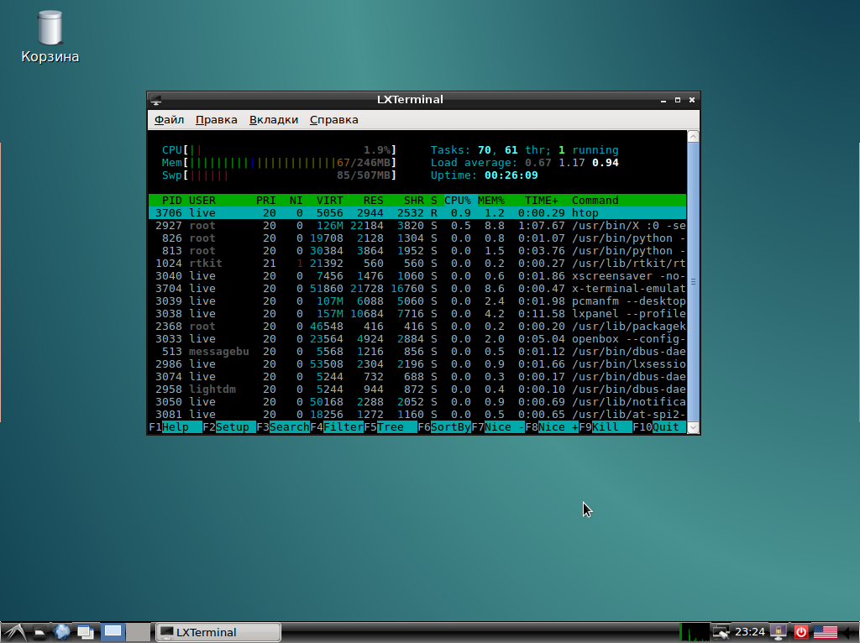Click the minimize-all-windows taskbar icon

coord(86,632)
